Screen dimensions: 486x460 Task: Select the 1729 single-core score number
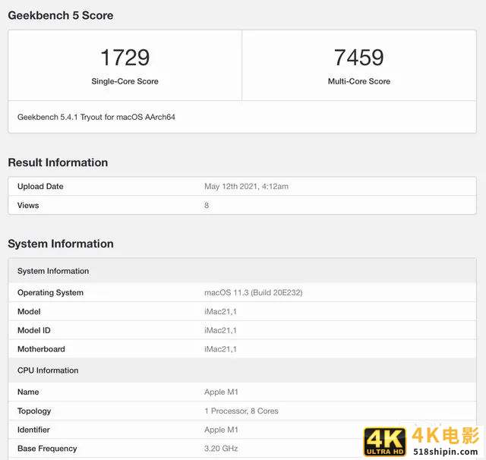(x=125, y=58)
